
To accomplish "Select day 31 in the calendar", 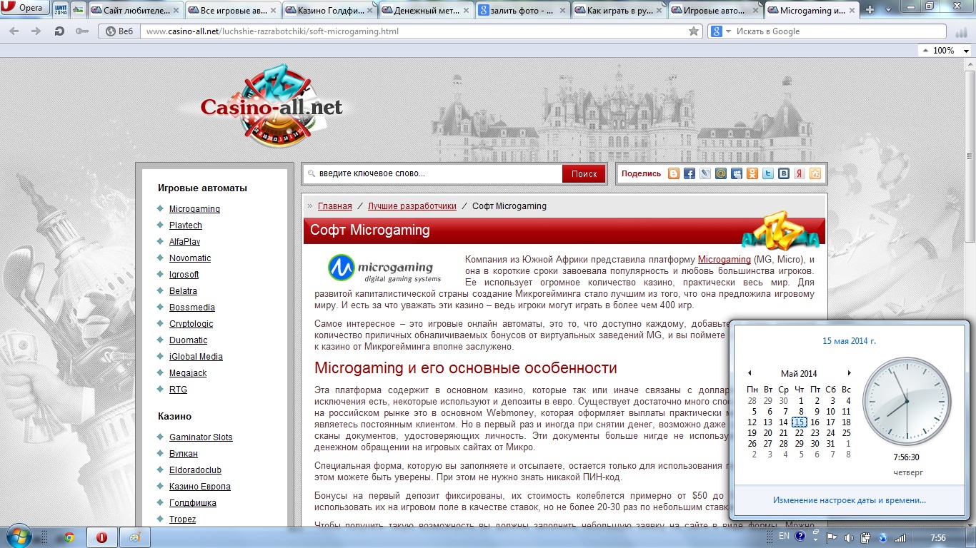I will click(830, 444).
